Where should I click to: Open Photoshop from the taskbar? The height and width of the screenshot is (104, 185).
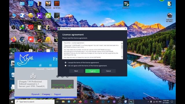[91, 102]
